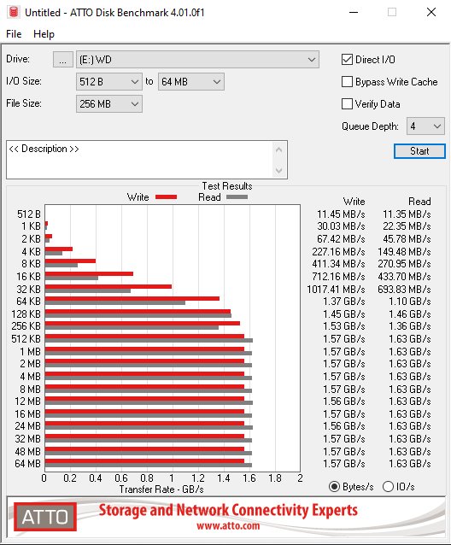The image size is (451, 545).
Task: Open the File menu
Action: click(x=14, y=34)
